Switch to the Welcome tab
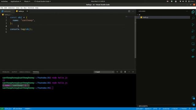 pyautogui.click(x=7, y=11)
